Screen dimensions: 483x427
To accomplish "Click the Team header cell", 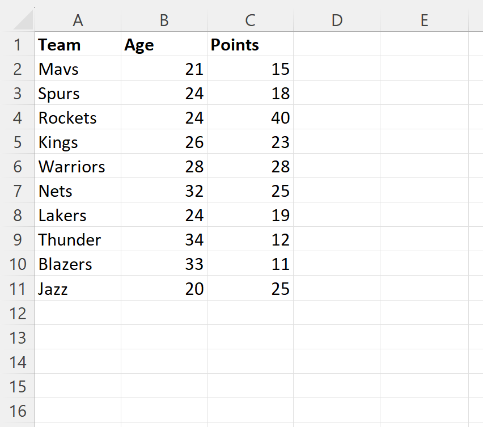I will point(78,44).
